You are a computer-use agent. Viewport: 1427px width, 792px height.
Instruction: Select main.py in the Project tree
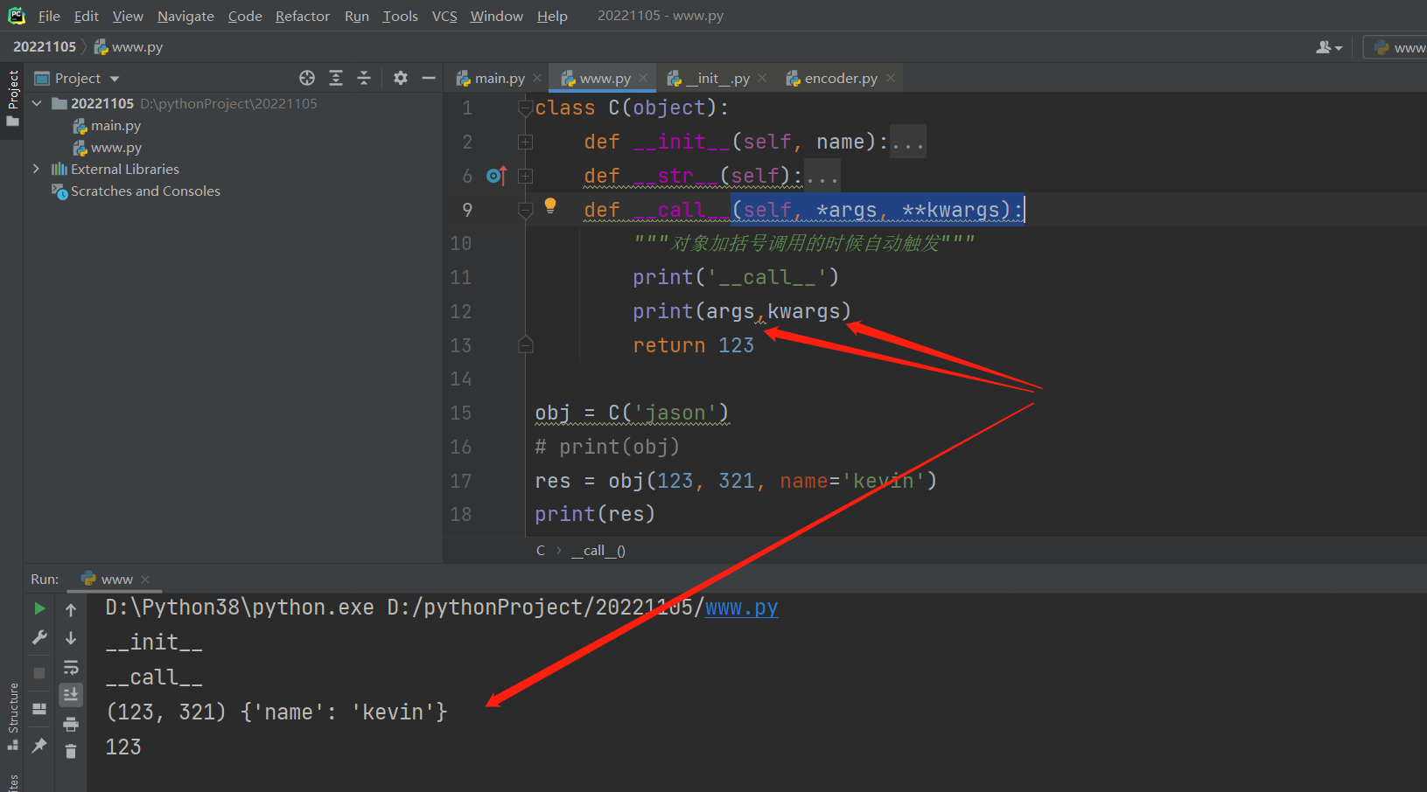115,126
